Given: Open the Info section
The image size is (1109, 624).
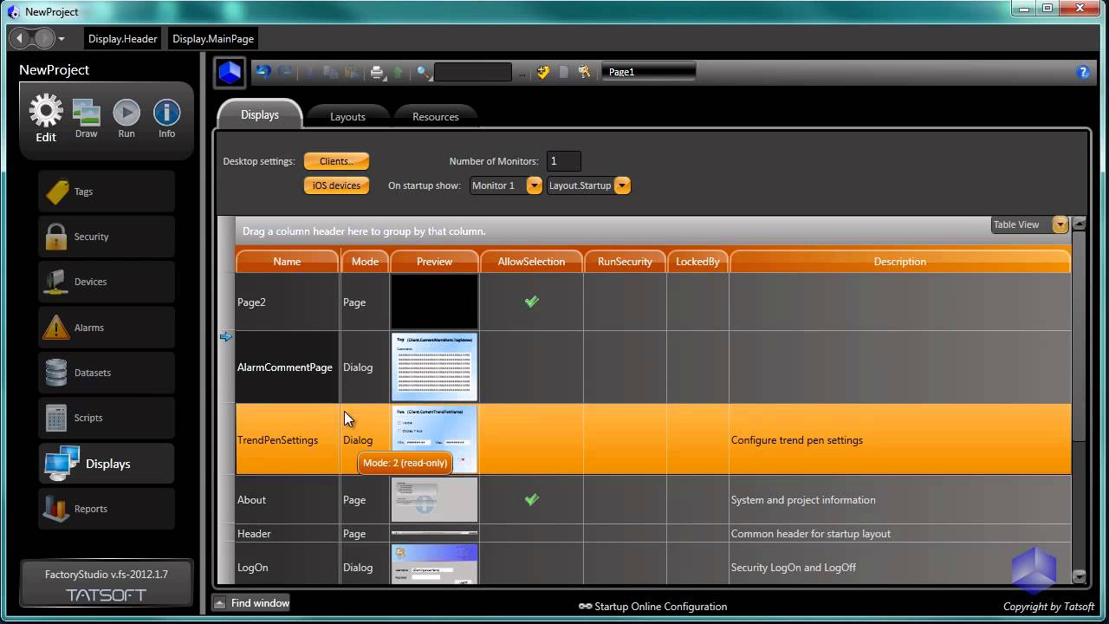Looking at the screenshot, I should pos(166,113).
